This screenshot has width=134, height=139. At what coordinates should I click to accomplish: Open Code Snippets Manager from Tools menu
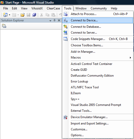[98, 39]
